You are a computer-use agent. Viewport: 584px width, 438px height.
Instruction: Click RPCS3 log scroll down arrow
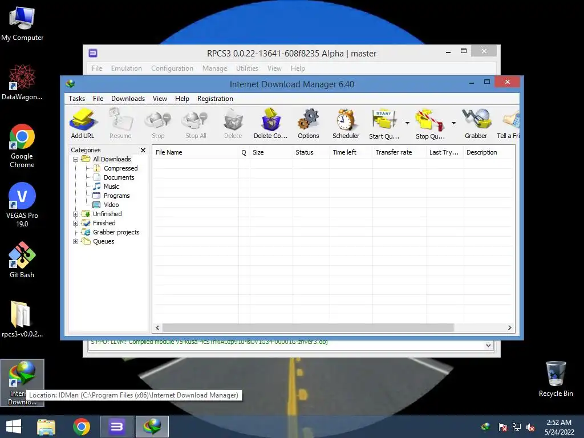(488, 345)
